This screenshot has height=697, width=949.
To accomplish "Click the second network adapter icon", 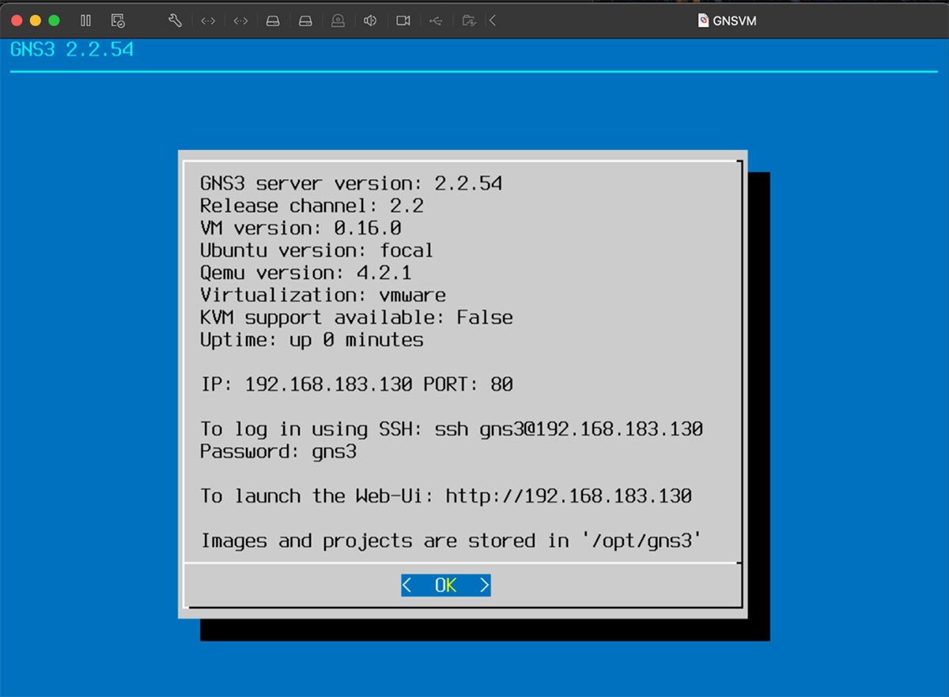I will point(241,21).
